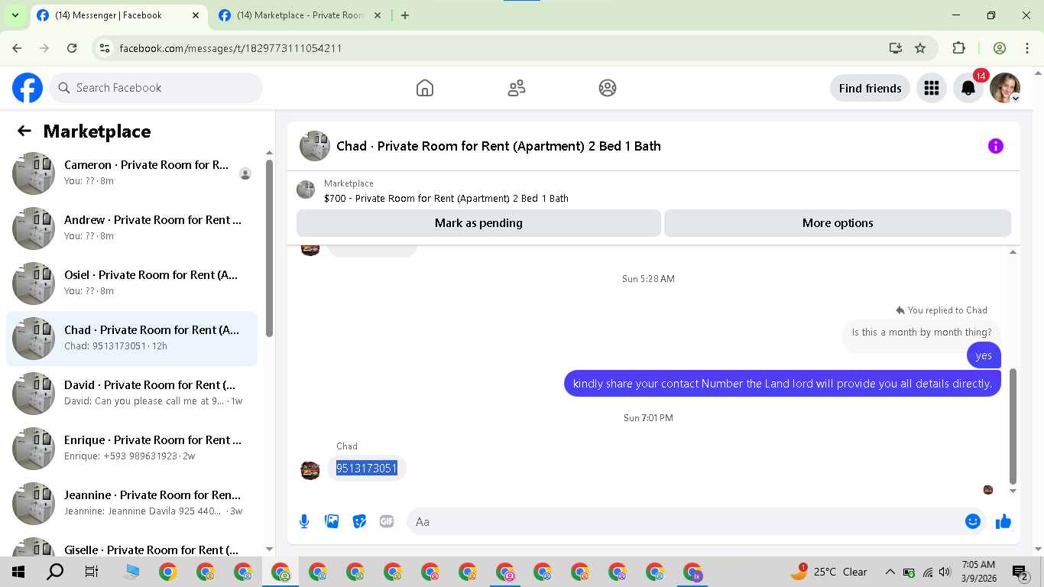Record a voice clip with microphone icon
1044x587 pixels.
(304, 521)
